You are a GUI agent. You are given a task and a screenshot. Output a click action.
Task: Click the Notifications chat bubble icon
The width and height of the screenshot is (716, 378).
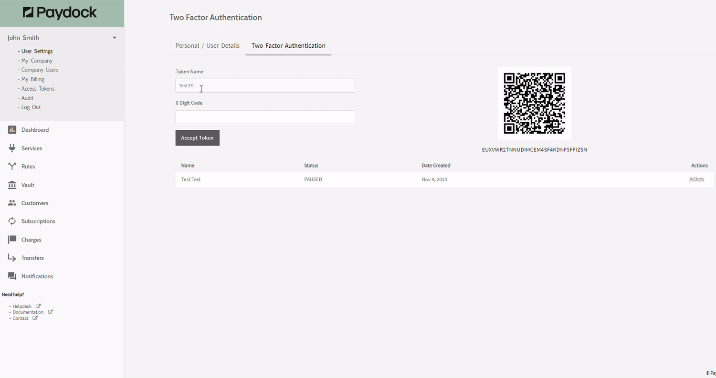pyautogui.click(x=12, y=276)
